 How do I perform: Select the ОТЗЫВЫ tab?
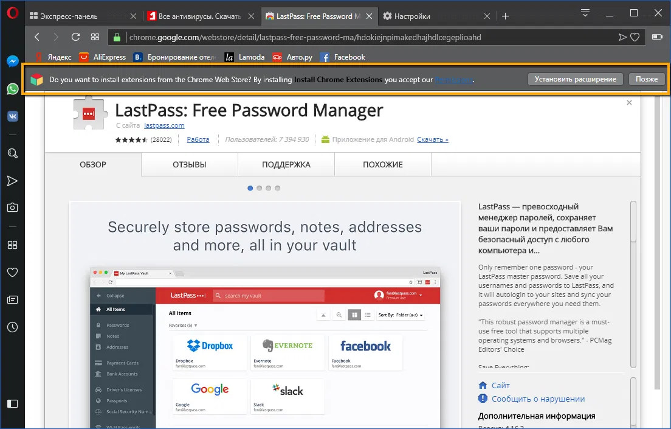190,164
